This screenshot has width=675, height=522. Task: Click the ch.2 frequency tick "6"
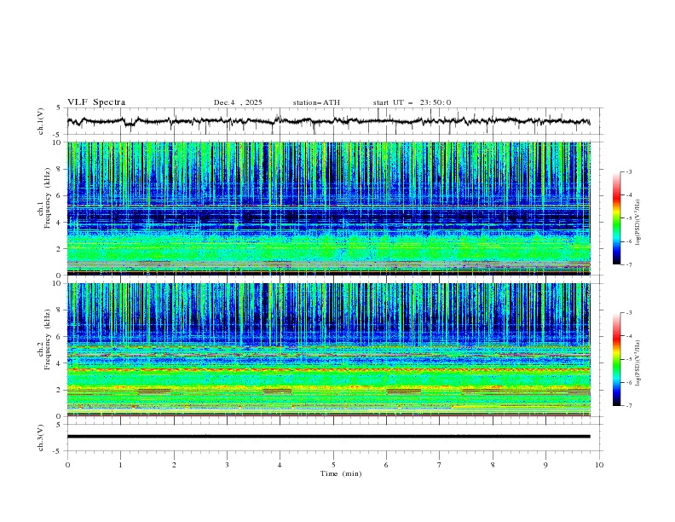tap(61, 337)
